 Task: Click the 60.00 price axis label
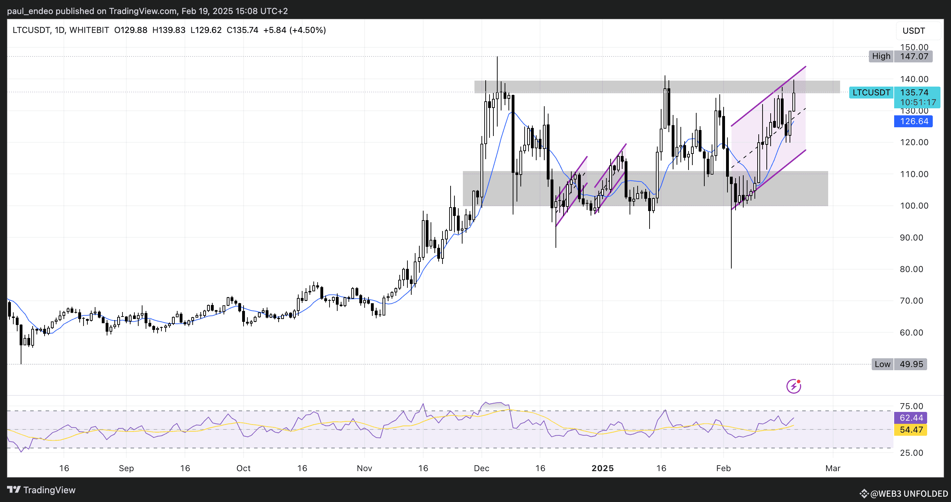[x=911, y=333]
